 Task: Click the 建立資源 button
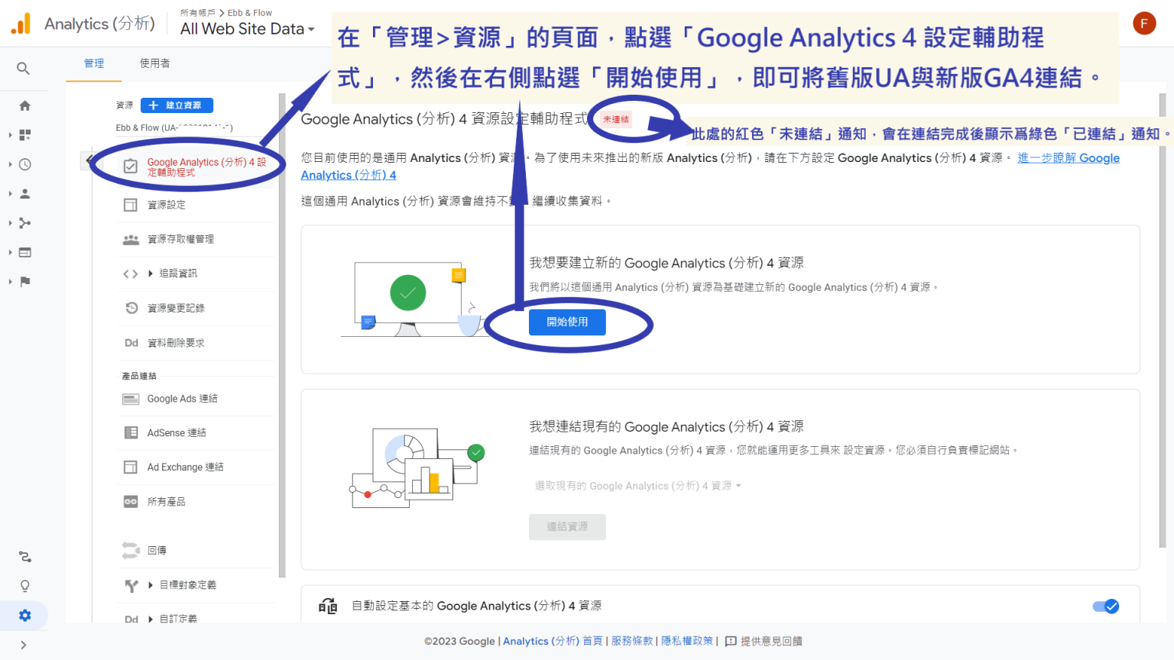pyautogui.click(x=177, y=105)
